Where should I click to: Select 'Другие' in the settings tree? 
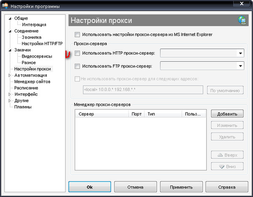tap(22, 101)
